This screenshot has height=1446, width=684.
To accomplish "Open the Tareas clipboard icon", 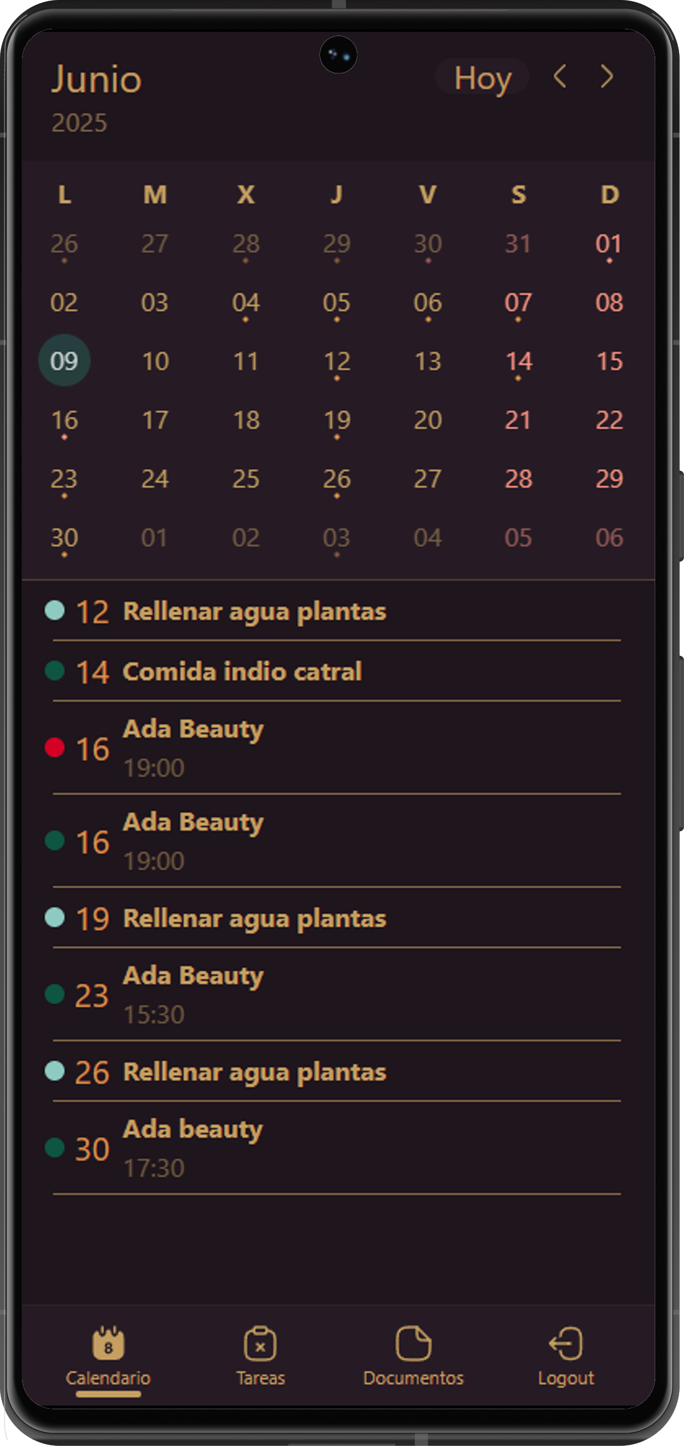I will [260, 1344].
